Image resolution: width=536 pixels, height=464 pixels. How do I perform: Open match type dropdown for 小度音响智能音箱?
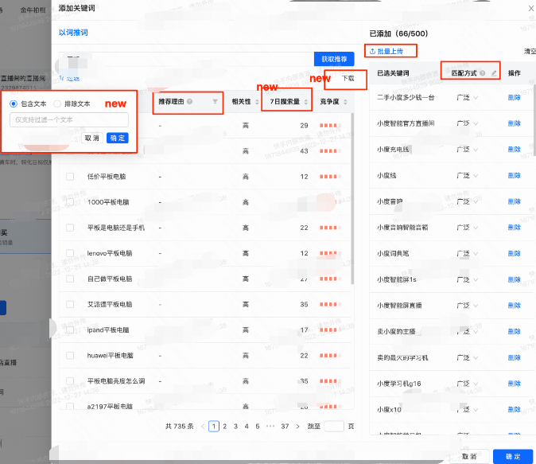pos(468,228)
